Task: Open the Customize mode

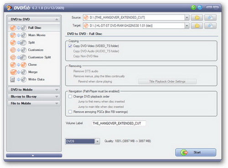Action: [x=34, y=50]
